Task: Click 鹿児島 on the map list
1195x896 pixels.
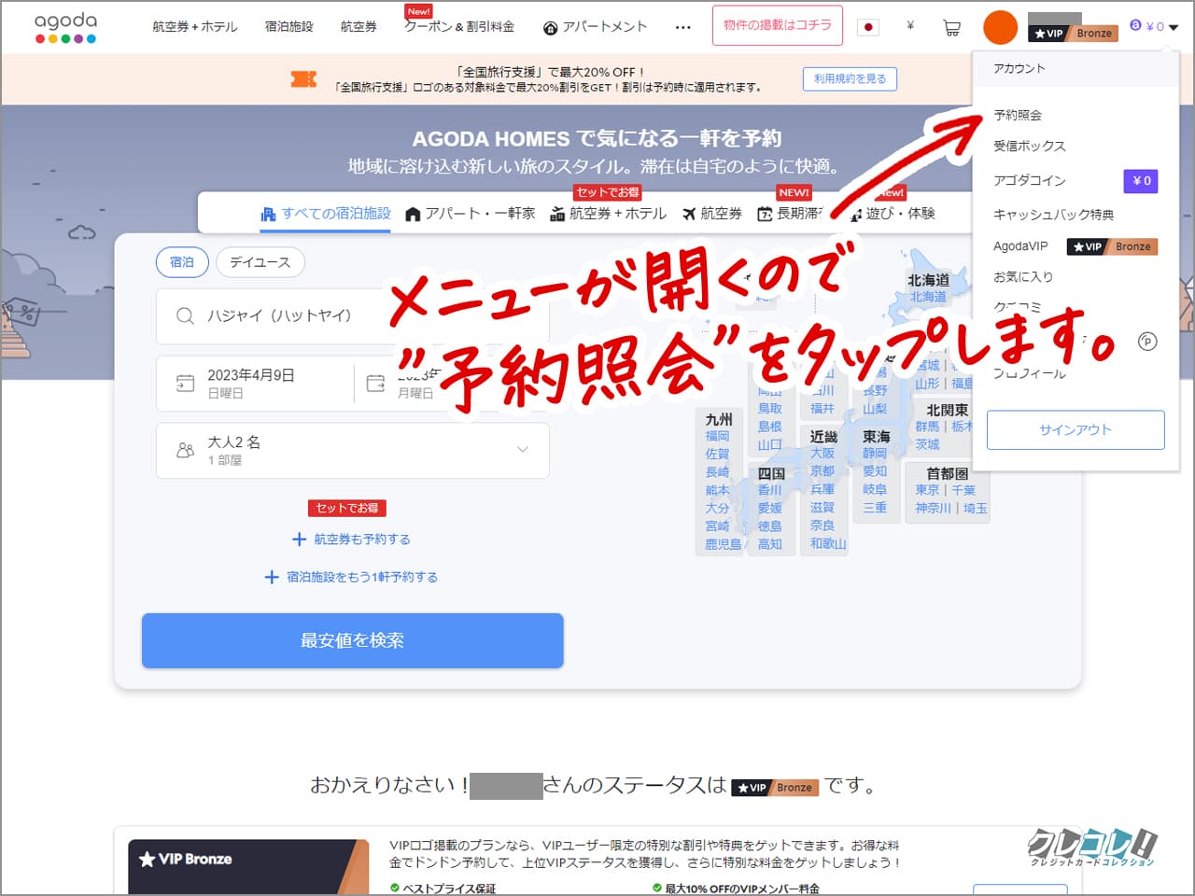Action: 724,544
